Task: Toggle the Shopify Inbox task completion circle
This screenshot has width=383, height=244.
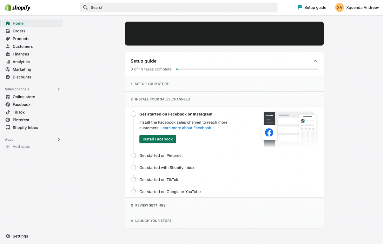Action: tap(134, 168)
